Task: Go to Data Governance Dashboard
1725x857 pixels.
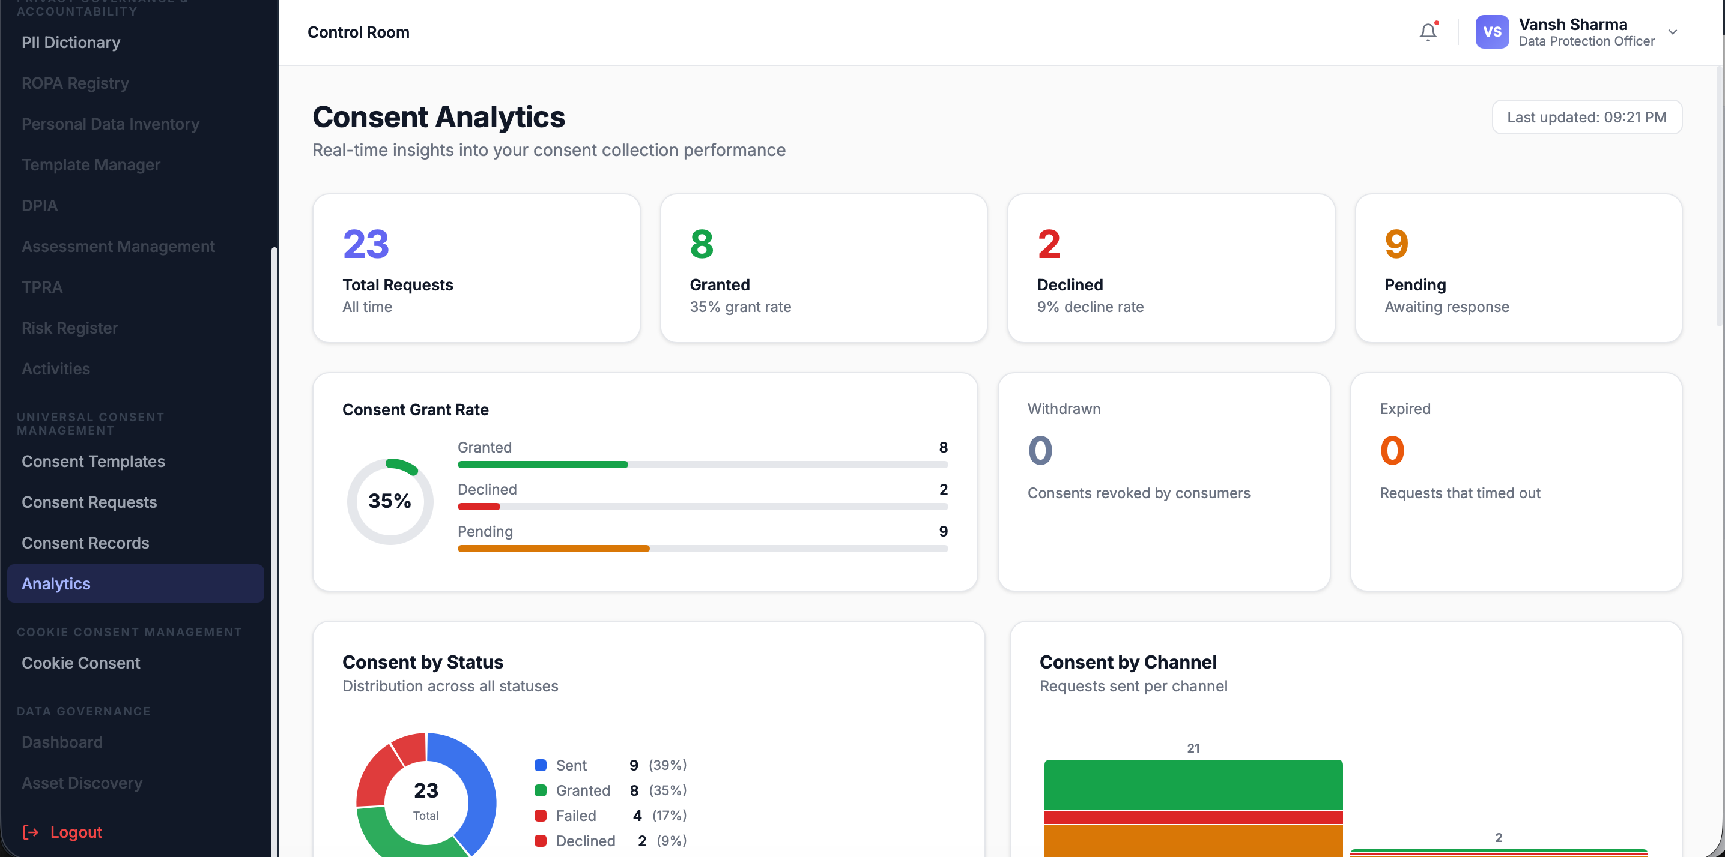Action: pyautogui.click(x=62, y=742)
